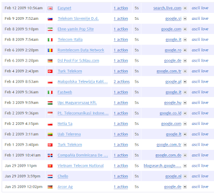Viewport: 214px width, 194px height.
Task: Open google.com.tr referrer in Feb 4 2:43pm row
Action: [169, 71]
